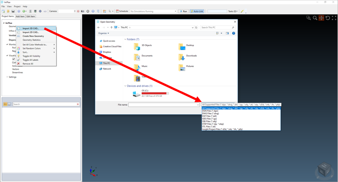This screenshot has width=338, height=182.
Task: Click the pan arrows icon in viewport
Action: tap(321, 18)
